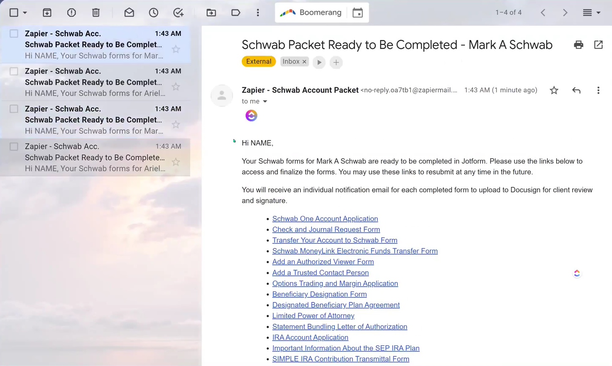Open the Schwab One Account Application link
Image resolution: width=612 pixels, height=366 pixels.
325,219
